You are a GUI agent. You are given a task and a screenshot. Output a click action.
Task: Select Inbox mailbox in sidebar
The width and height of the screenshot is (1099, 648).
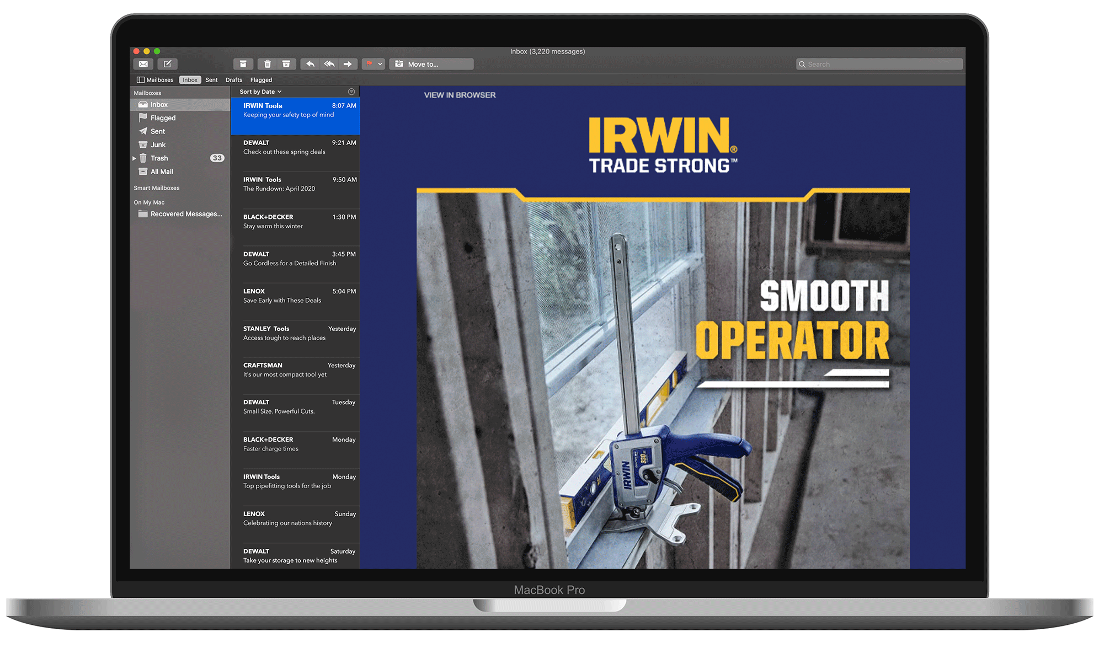pos(180,104)
